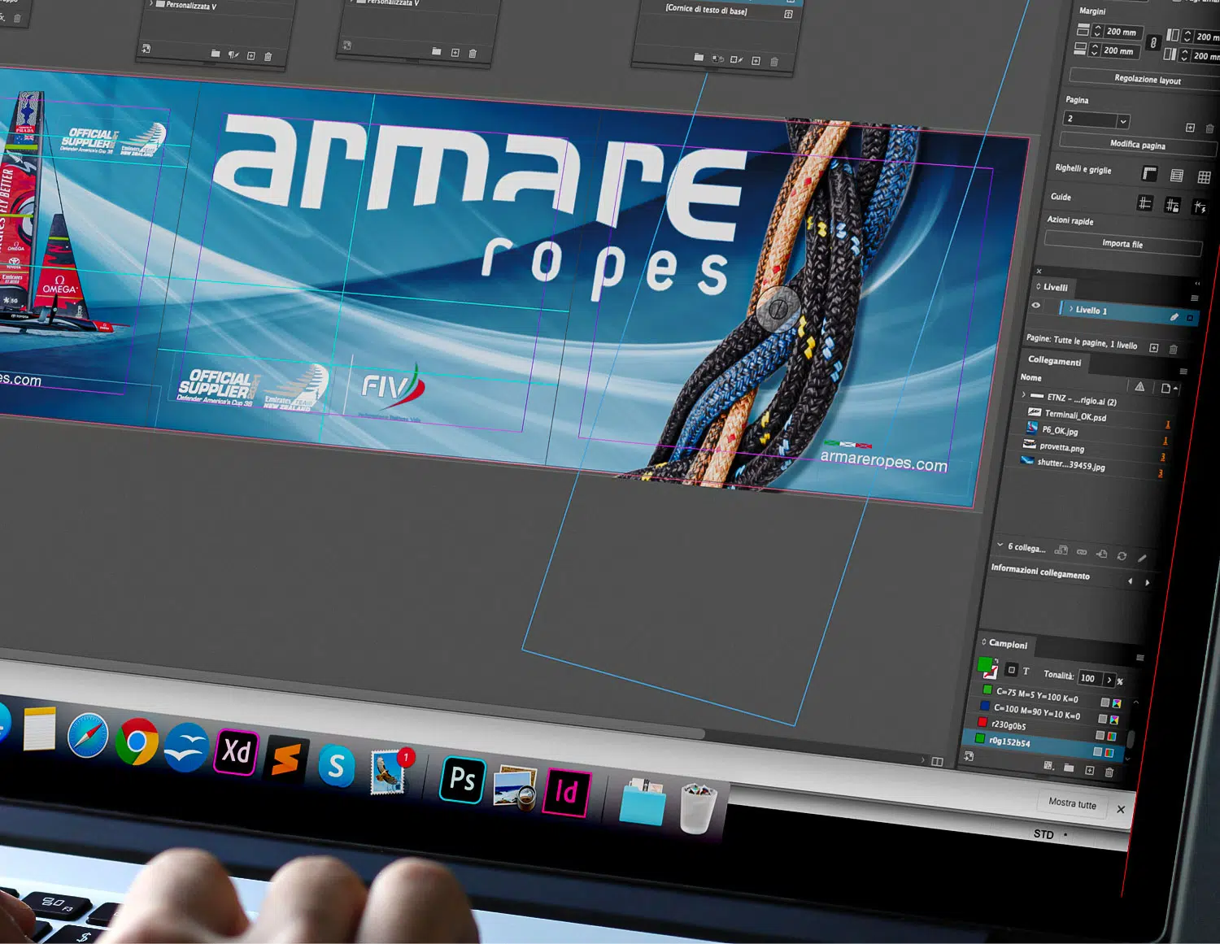Open the Notes app in the dock
This screenshot has width=1220, height=944.
tap(39, 729)
